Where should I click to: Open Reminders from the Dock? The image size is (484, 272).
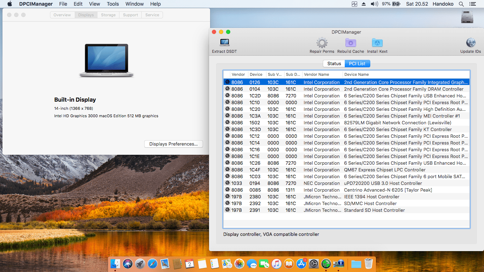pyautogui.click(x=214, y=263)
